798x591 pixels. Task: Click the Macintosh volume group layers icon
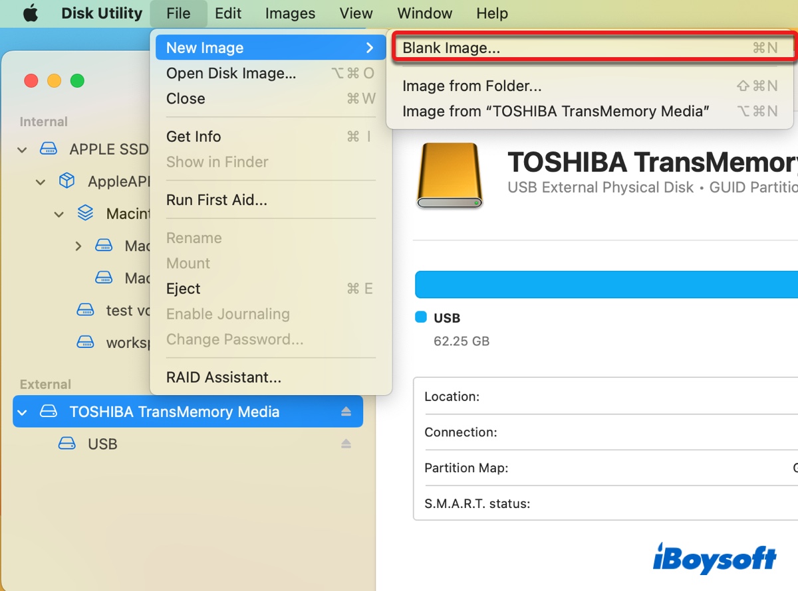pos(85,213)
